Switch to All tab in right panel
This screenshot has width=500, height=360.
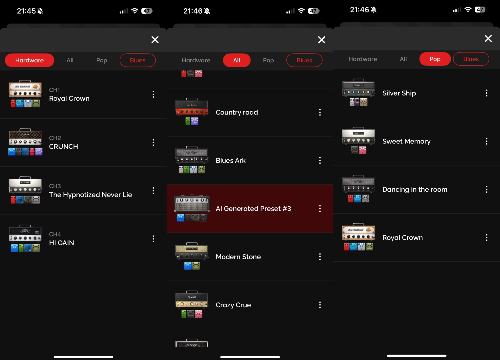coord(403,59)
